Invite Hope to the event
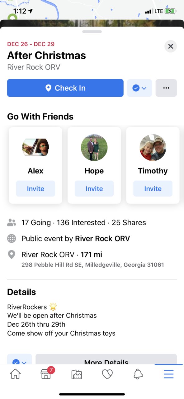The height and width of the screenshot is (399, 184). (x=94, y=189)
